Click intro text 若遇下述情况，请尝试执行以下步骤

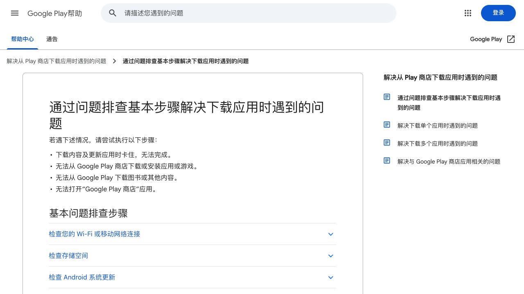pos(103,140)
